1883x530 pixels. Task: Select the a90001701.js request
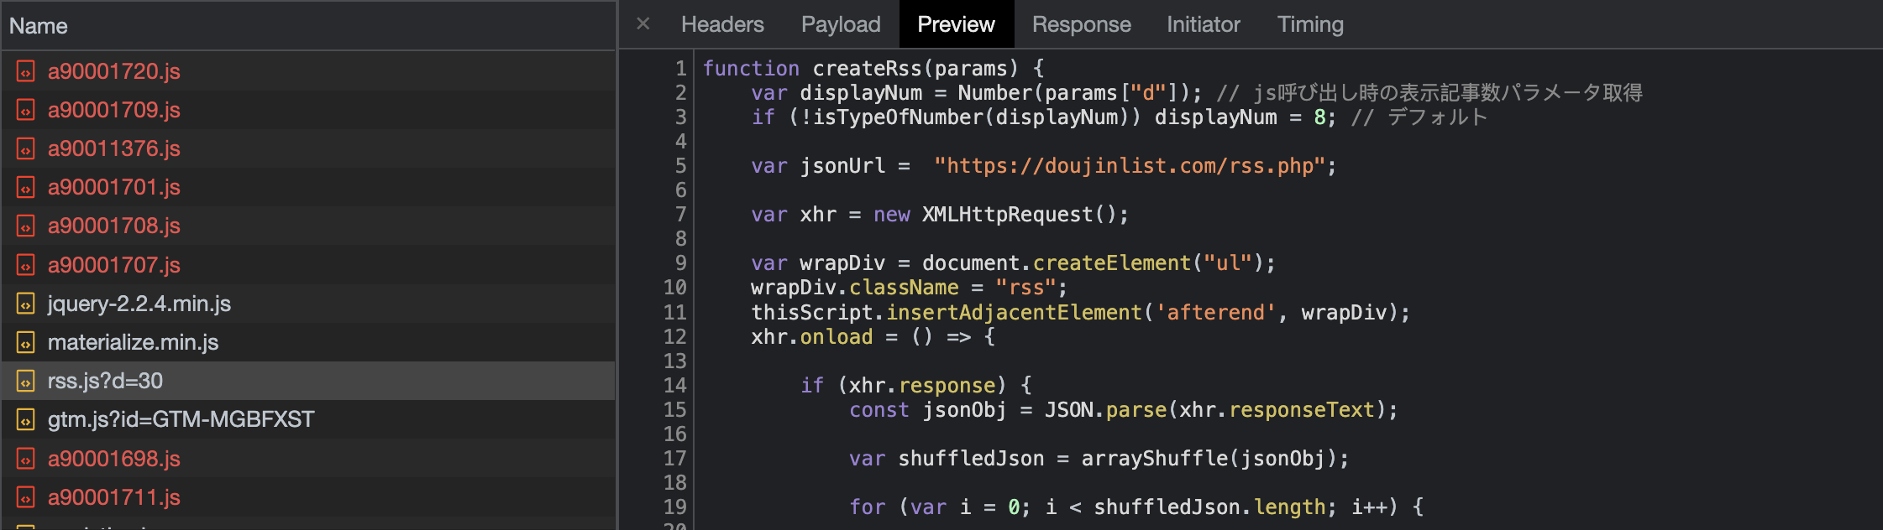[x=307, y=187]
